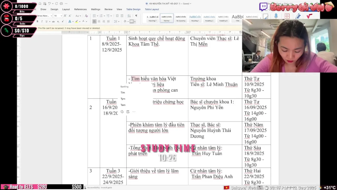This screenshot has height=190, width=337.
Task: Apply the Heading 1 style
Action: (x=195, y=18)
